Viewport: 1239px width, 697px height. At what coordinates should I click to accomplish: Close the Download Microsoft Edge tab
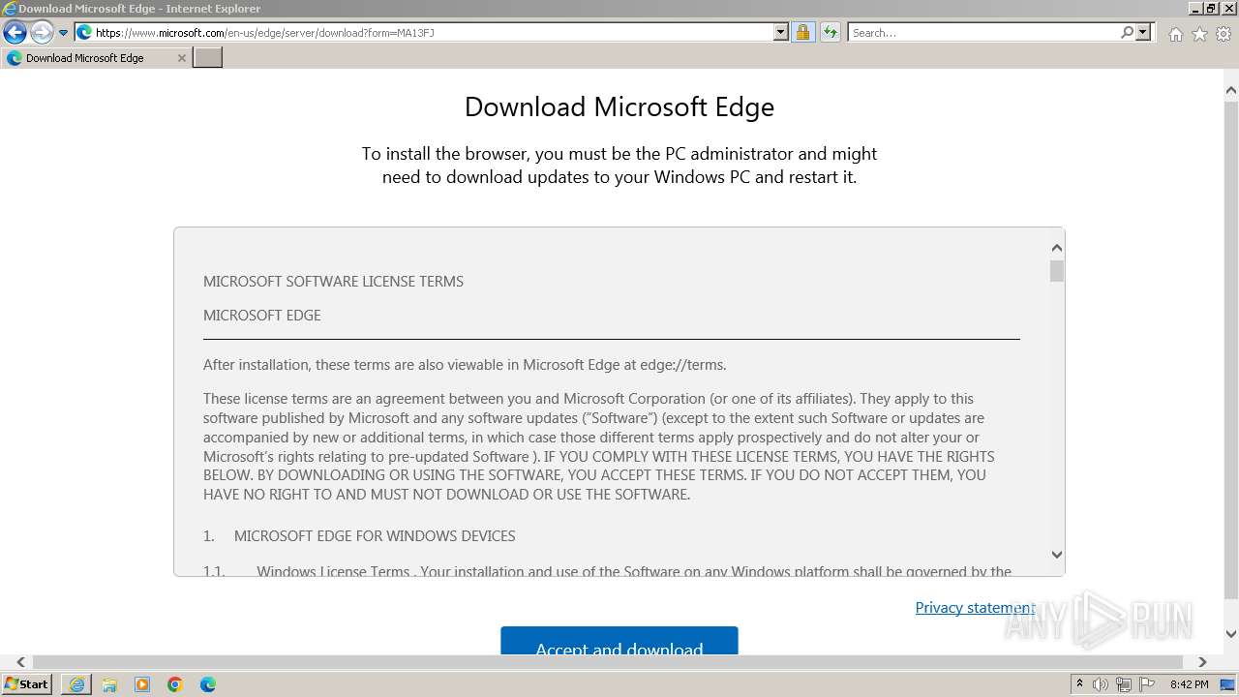point(182,58)
